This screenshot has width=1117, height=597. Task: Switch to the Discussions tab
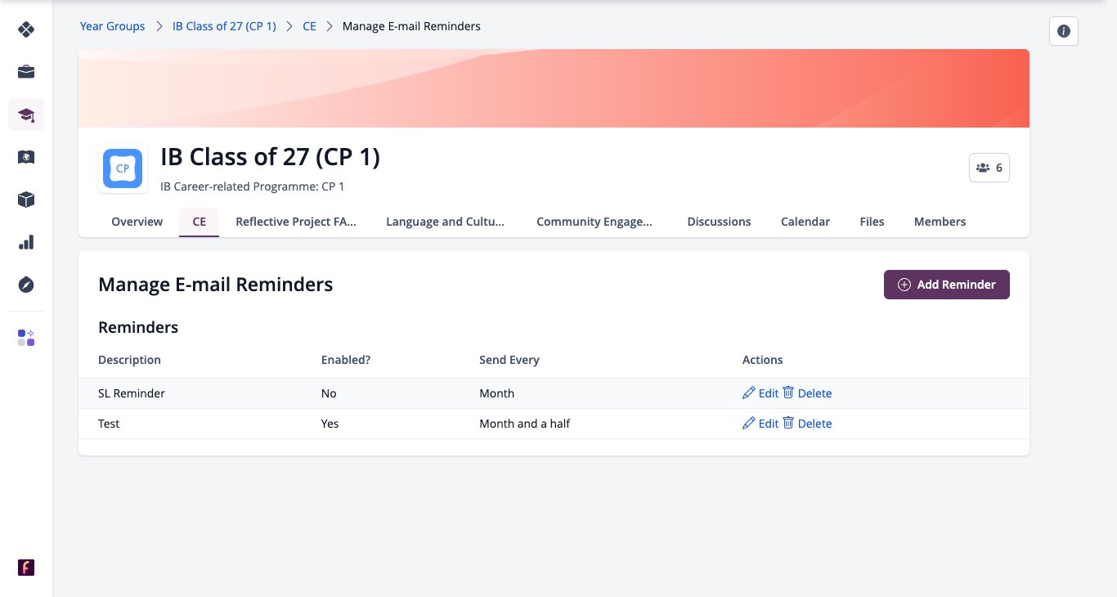pos(719,222)
